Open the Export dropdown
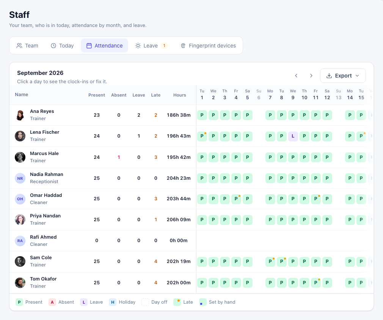The image size is (383, 320). click(x=343, y=76)
